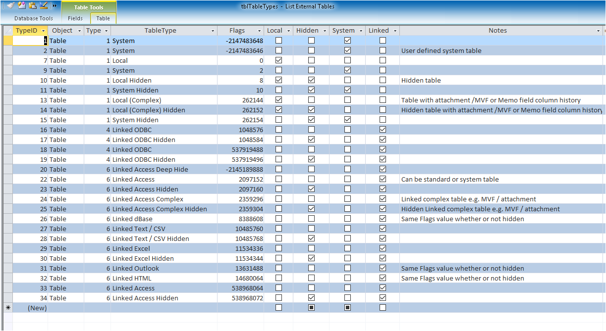Click the 'Can be standard or system table' note

(x=450, y=179)
